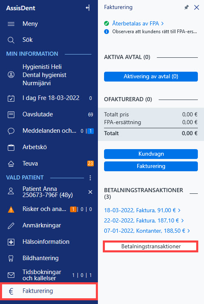Click the green checkmark FPA status icon
The image size is (204, 304).
click(107, 23)
